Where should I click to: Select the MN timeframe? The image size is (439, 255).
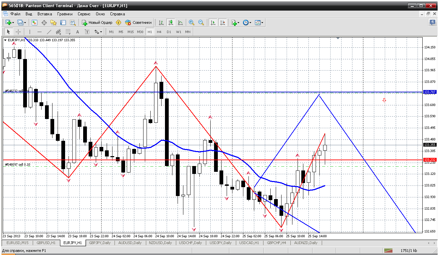pos(188,32)
